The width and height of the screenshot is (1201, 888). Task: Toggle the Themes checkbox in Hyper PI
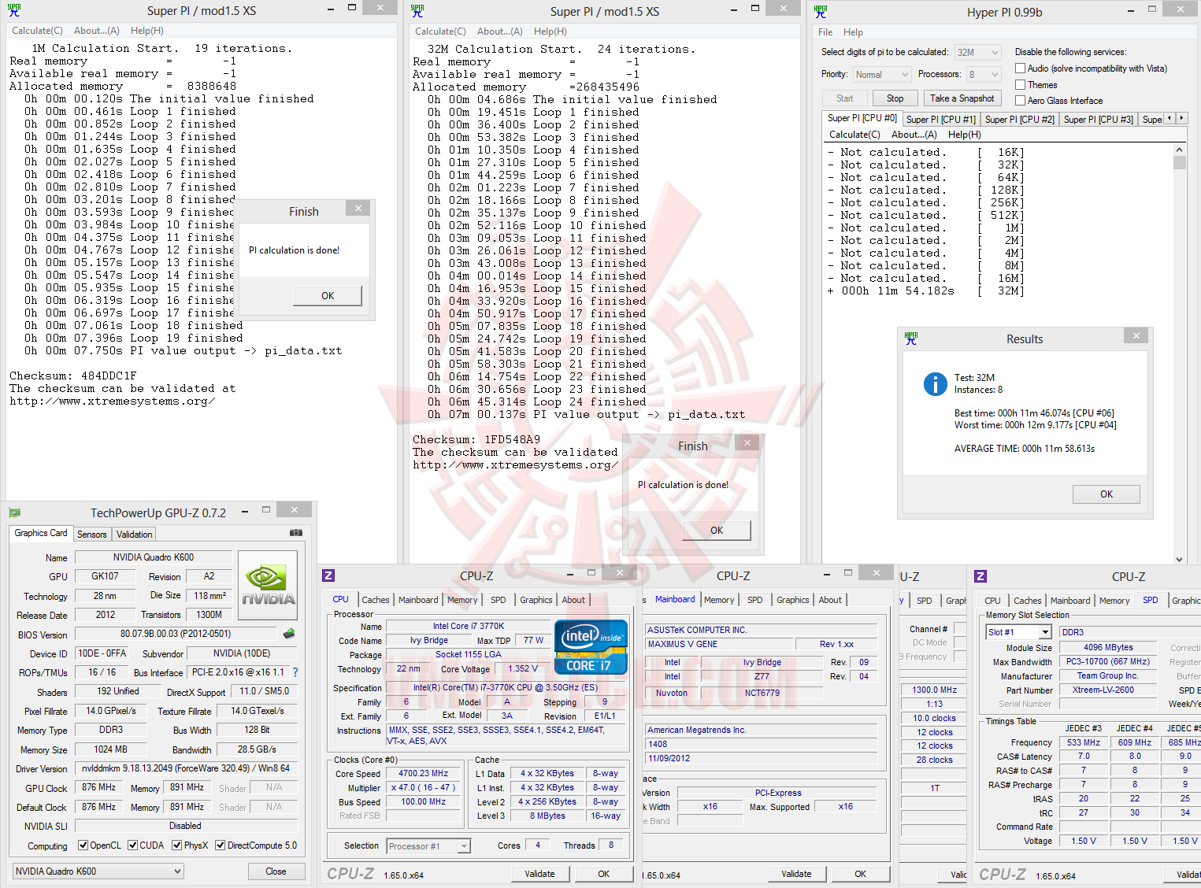pyautogui.click(x=1020, y=84)
